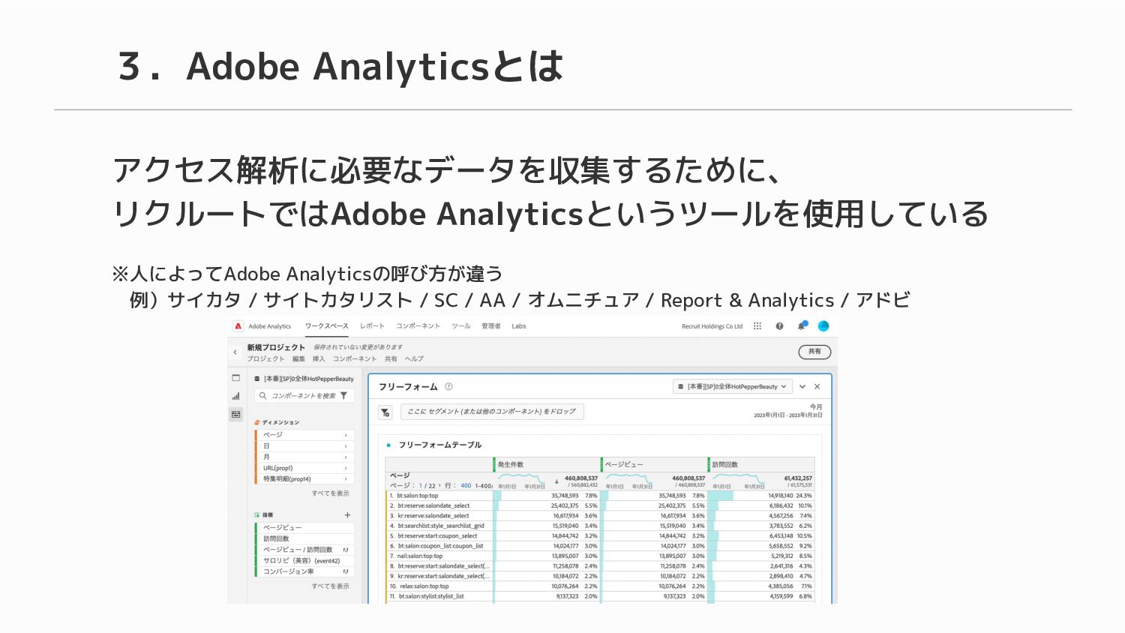The width and height of the screenshot is (1125, 633).
Task: Select the ページビュー metric in left panel
Action: pos(304,528)
